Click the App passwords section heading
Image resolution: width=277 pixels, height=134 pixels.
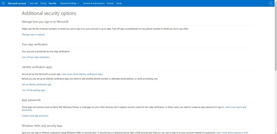tap(31, 100)
